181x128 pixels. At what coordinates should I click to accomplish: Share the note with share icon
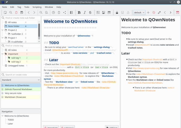tap(65, 12)
